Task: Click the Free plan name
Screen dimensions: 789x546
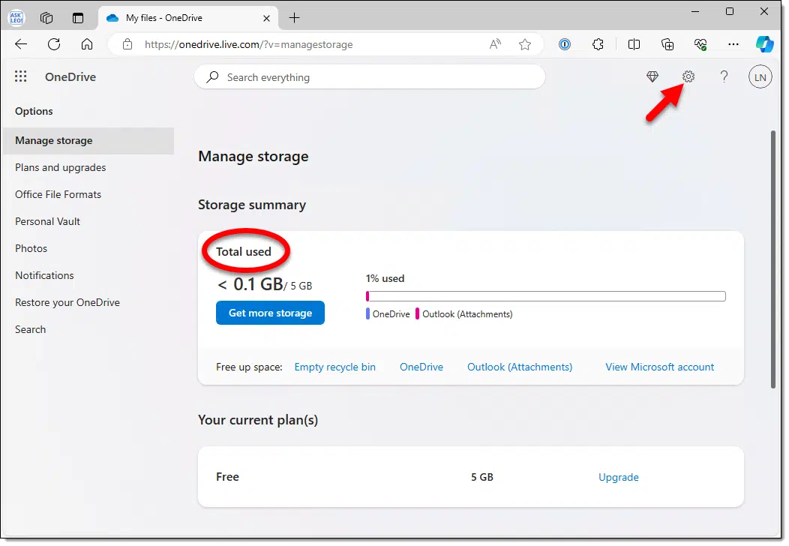Action: (227, 477)
